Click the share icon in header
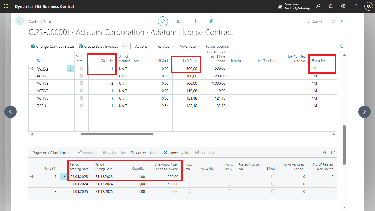Image resolution: width=375 pixels, height=211 pixels. pyautogui.click(x=179, y=21)
